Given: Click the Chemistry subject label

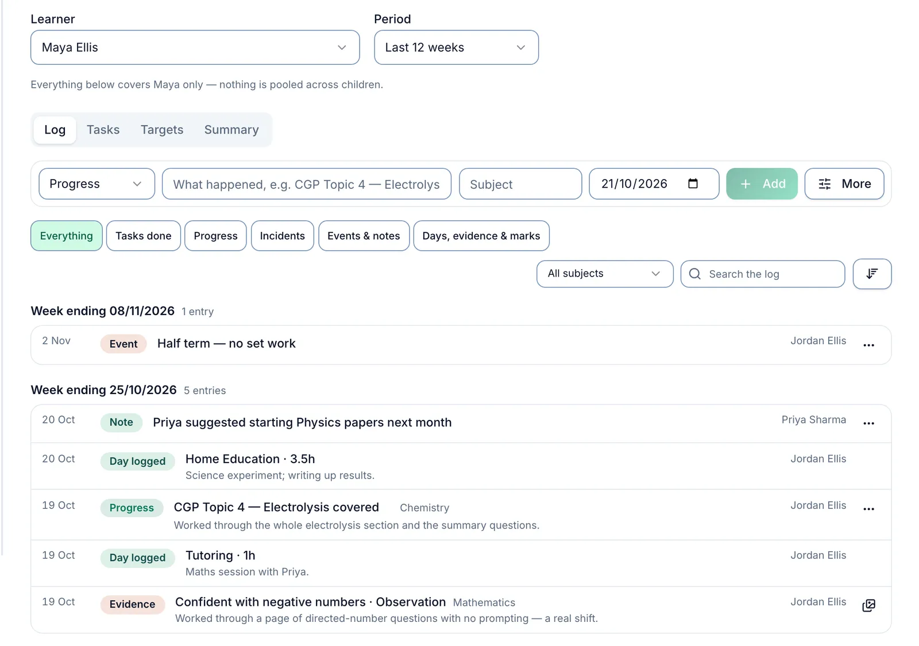Looking at the screenshot, I should tap(424, 508).
